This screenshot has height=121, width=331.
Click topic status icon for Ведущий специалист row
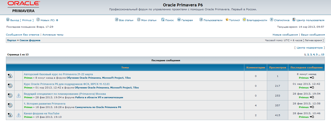pos(10,96)
